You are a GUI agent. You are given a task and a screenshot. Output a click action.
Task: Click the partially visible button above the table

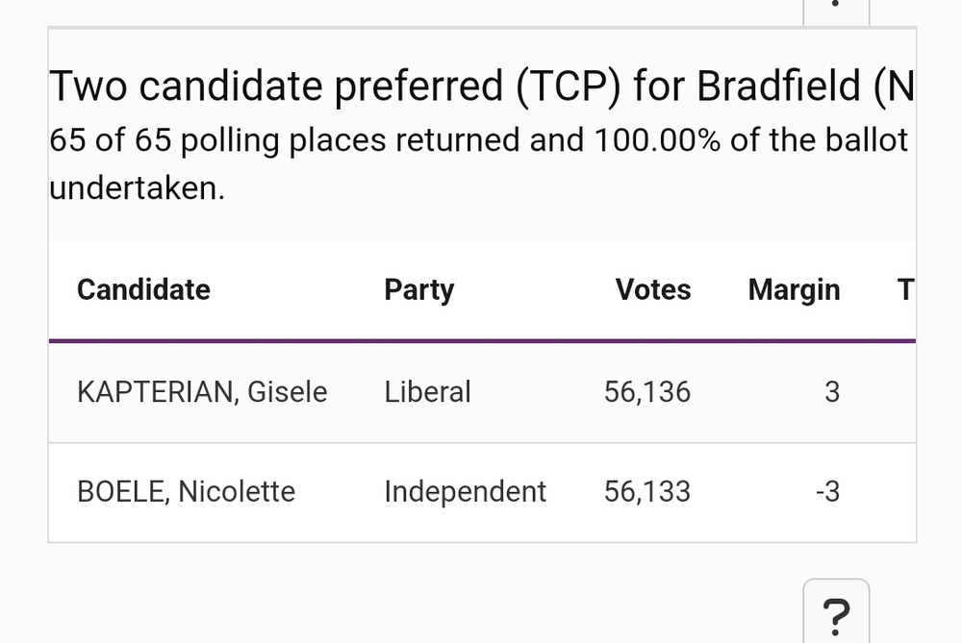[836, 12]
